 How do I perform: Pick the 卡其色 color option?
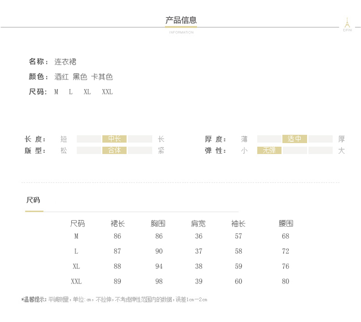[x=102, y=77]
